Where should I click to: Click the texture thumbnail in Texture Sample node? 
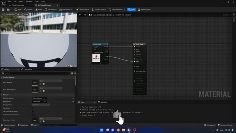click(96, 58)
